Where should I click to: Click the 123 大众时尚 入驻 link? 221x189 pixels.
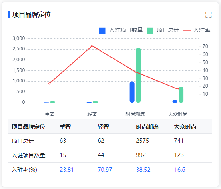(179, 155)
